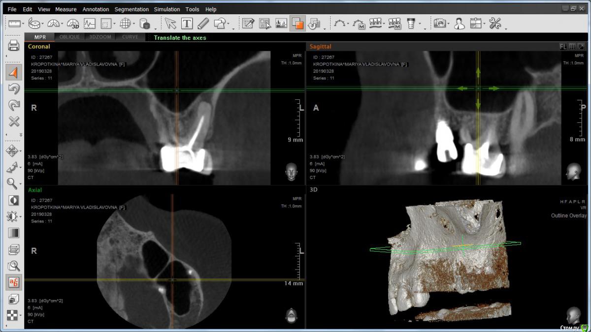The width and height of the screenshot is (591, 332).
Task: Click the profile graph tool icon
Action: [x=89, y=23]
